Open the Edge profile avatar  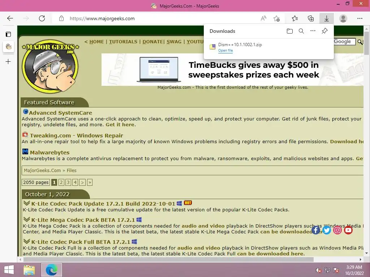point(343,18)
